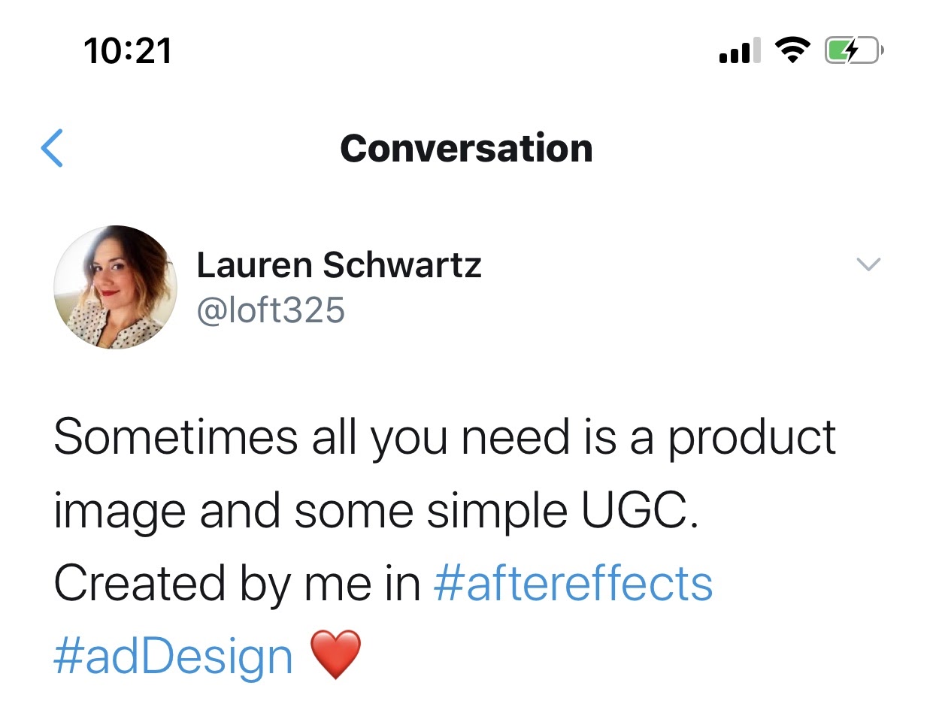Tap the red heart emoji
Image resolution: width=933 pixels, height=725 pixels.
(x=335, y=655)
